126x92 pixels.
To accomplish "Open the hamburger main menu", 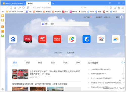I will (123, 8).
